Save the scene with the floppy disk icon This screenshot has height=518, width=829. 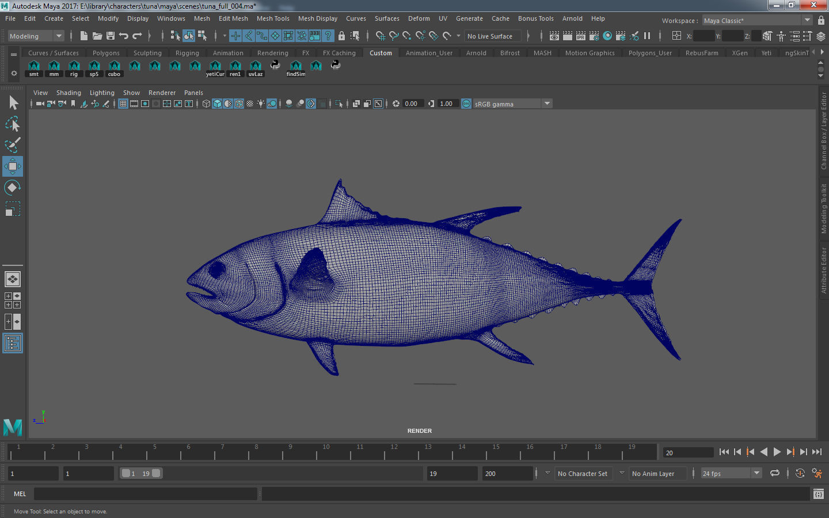(x=111, y=36)
